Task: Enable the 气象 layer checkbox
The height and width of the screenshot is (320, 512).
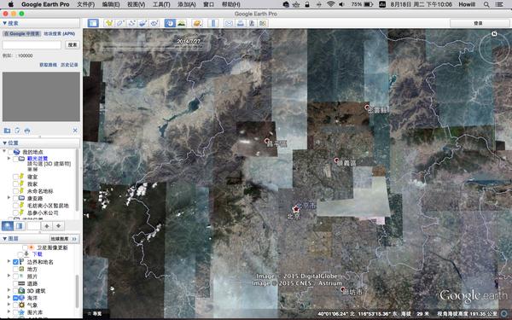Action: pyautogui.click(x=15, y=305)
